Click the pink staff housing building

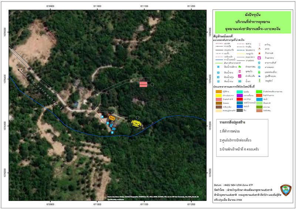click(143, 85)
